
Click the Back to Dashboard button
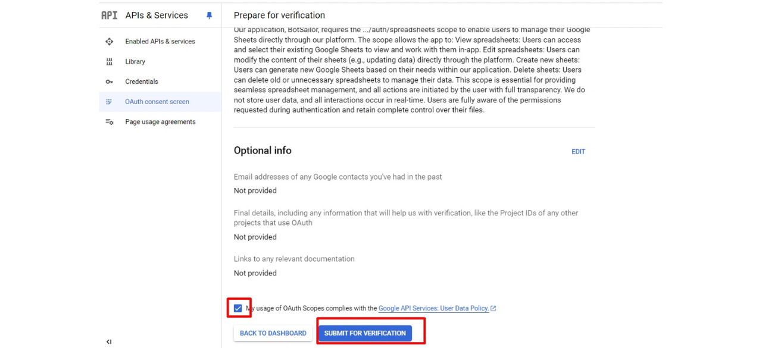click(273, 333)
